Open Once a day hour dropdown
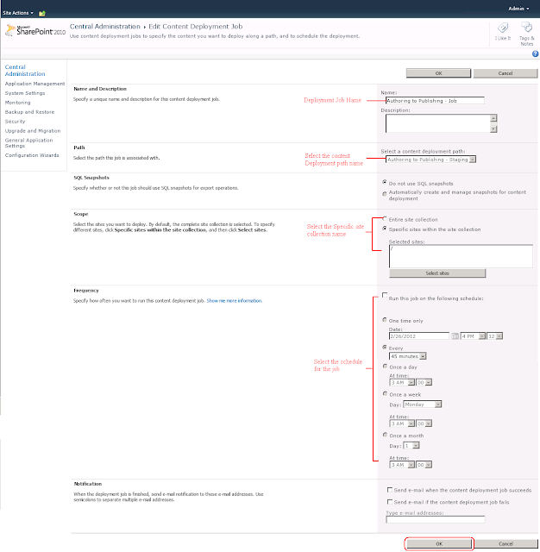 tap(402, 382)
